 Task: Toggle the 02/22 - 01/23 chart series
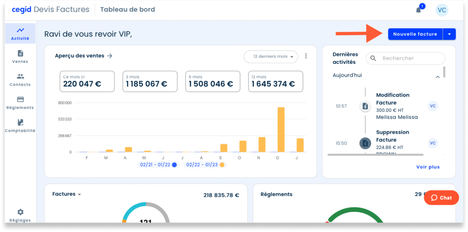[205, 165]
